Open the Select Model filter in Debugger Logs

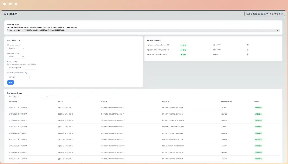click(x=25, y=97)
